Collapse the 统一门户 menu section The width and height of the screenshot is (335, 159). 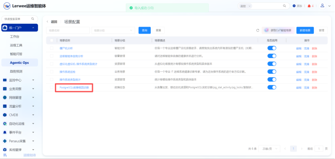(x=33, y=28)
